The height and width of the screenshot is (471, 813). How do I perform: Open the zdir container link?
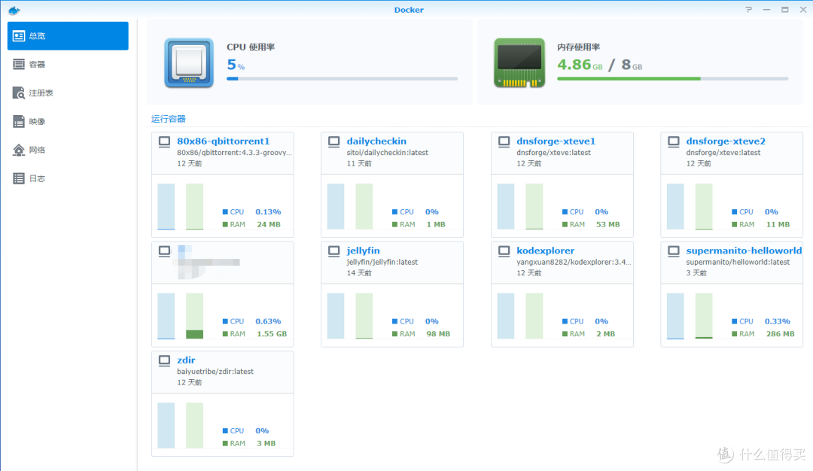(x=186, y=360)
